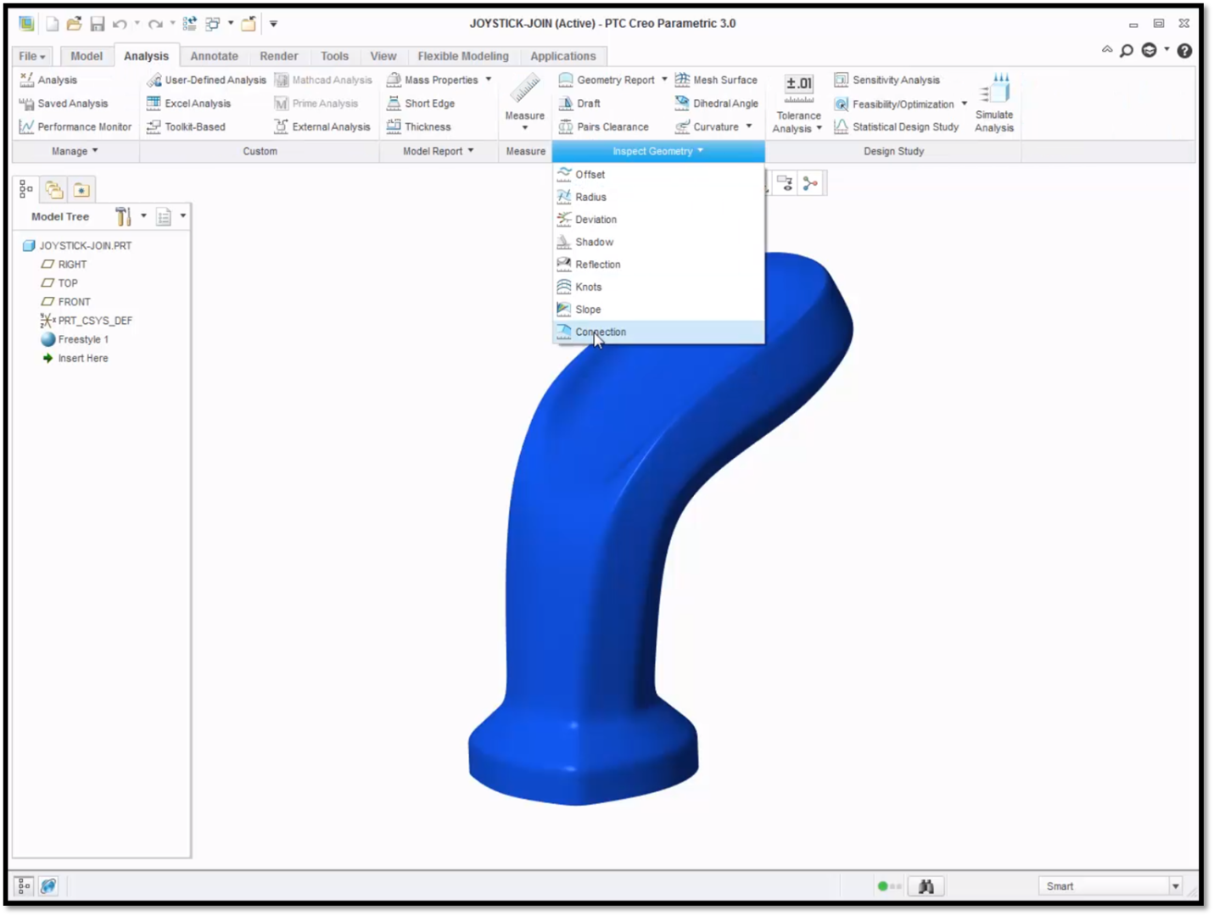Toggle the navigator display in status bar

24,886
